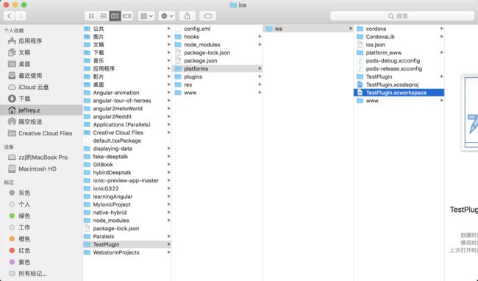Open the arrange-by grouping dropdown
Viewport: 478px width, 281px height.
[x=146, y=16]
